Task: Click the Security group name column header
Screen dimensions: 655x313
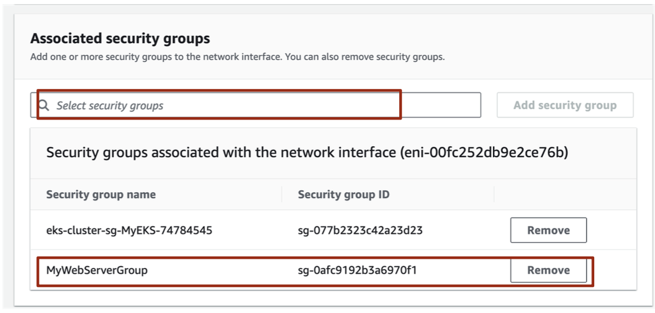Action: click(x=101, y=195)
